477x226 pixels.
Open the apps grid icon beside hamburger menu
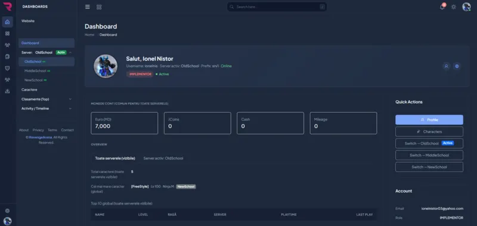[99, 7]
